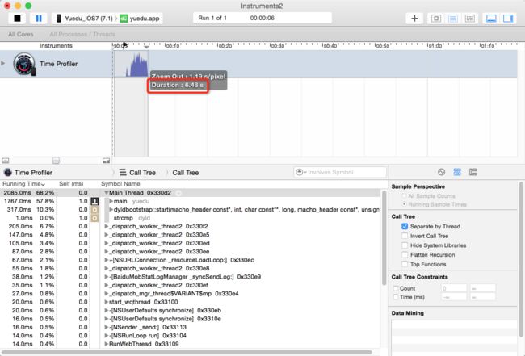Image resolution: width=525 pixels, height=356 pixels.
Task: Select the start_wqthread 0x33100 row
Action: tap(191, 302)
